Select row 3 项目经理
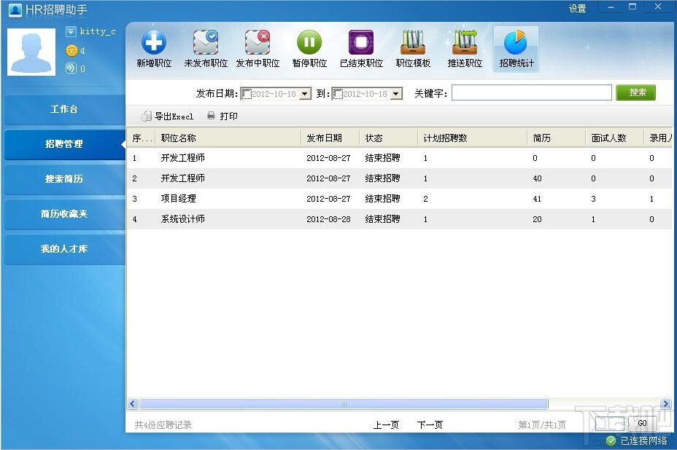The image size is (677, 450). pyautogui.click(x=399, y=199)
